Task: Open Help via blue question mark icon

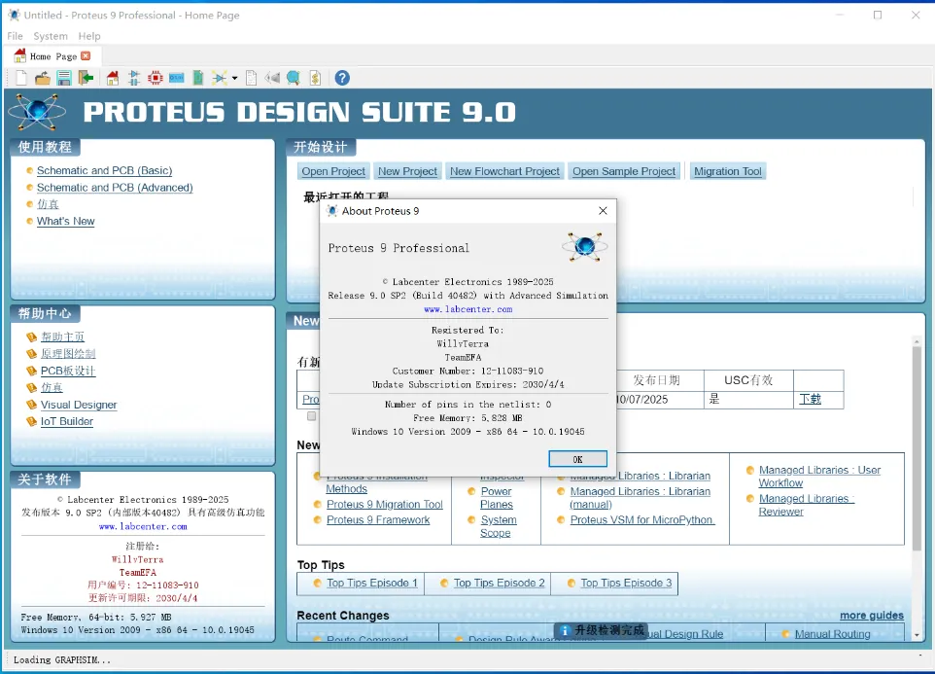Action: 342,78
